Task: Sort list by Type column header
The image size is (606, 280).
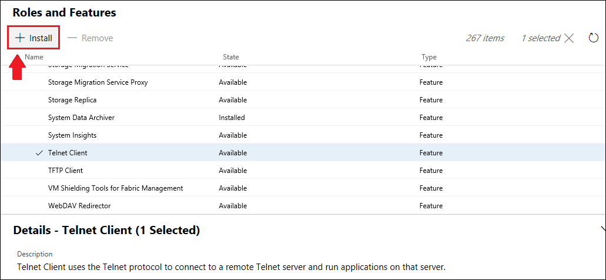Action: click(x=429, y=57)
